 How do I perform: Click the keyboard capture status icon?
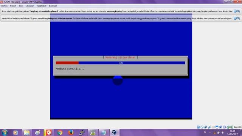232,127
